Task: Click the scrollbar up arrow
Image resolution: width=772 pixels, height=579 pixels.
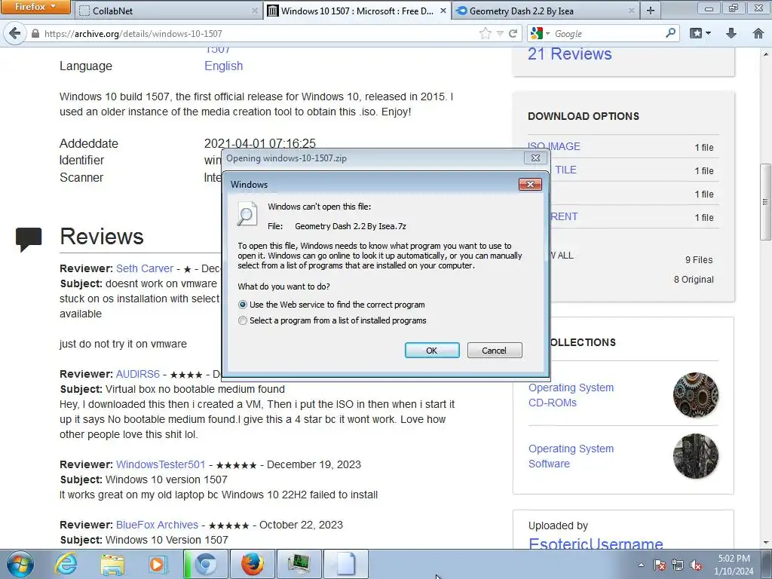Action: pyautogui.click(x=766, y=53)
